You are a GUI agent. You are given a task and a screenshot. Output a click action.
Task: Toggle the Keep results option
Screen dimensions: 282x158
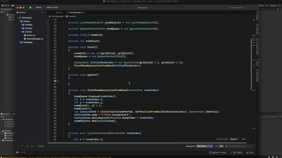41,146
